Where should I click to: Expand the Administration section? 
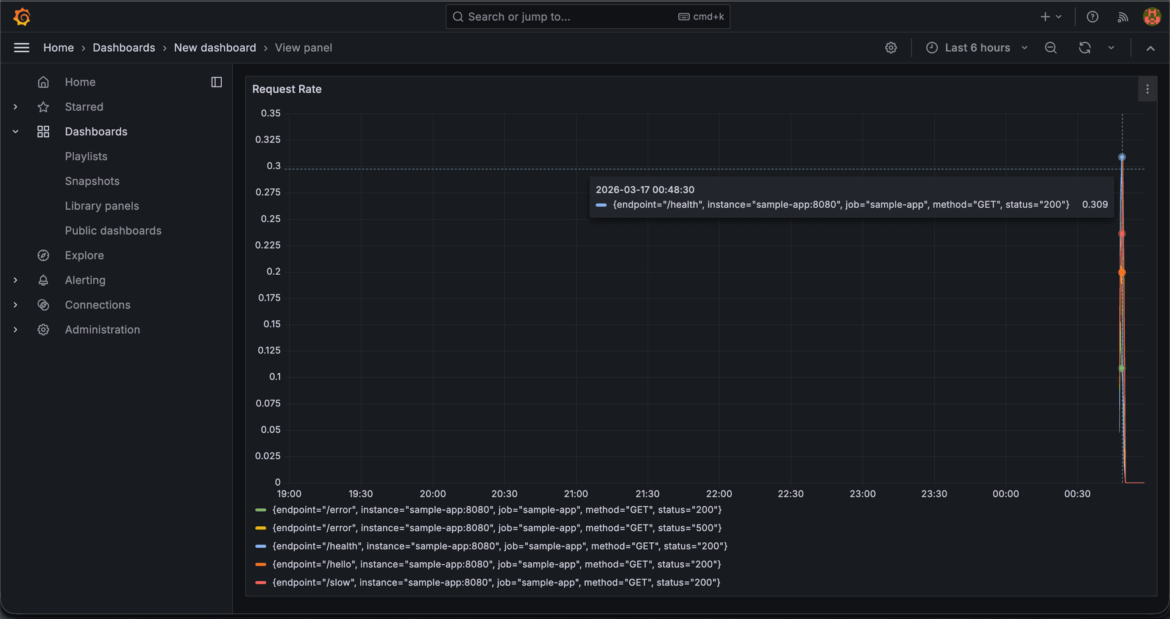pos(15,330)
